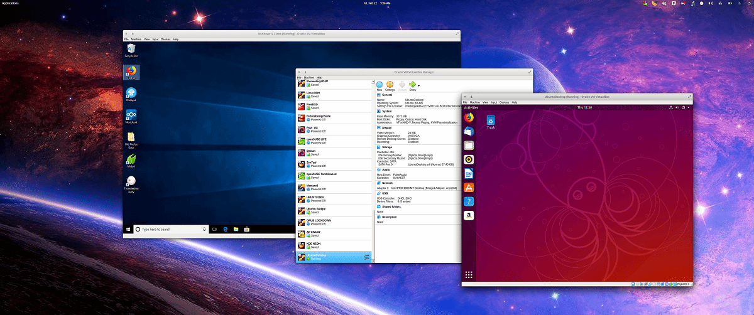Open Settings in VirtualBox Manager toolbar
This screenshot has height=315, width=754.
(390, 85)
